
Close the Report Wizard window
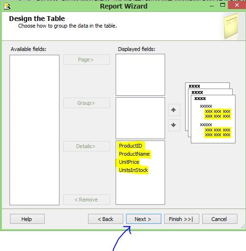tap(237, 5)
